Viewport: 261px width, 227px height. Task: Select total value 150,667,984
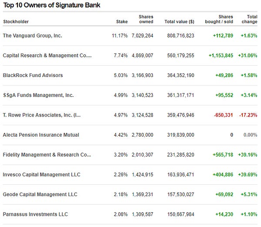pyautogui.click(x=181, y=214)
